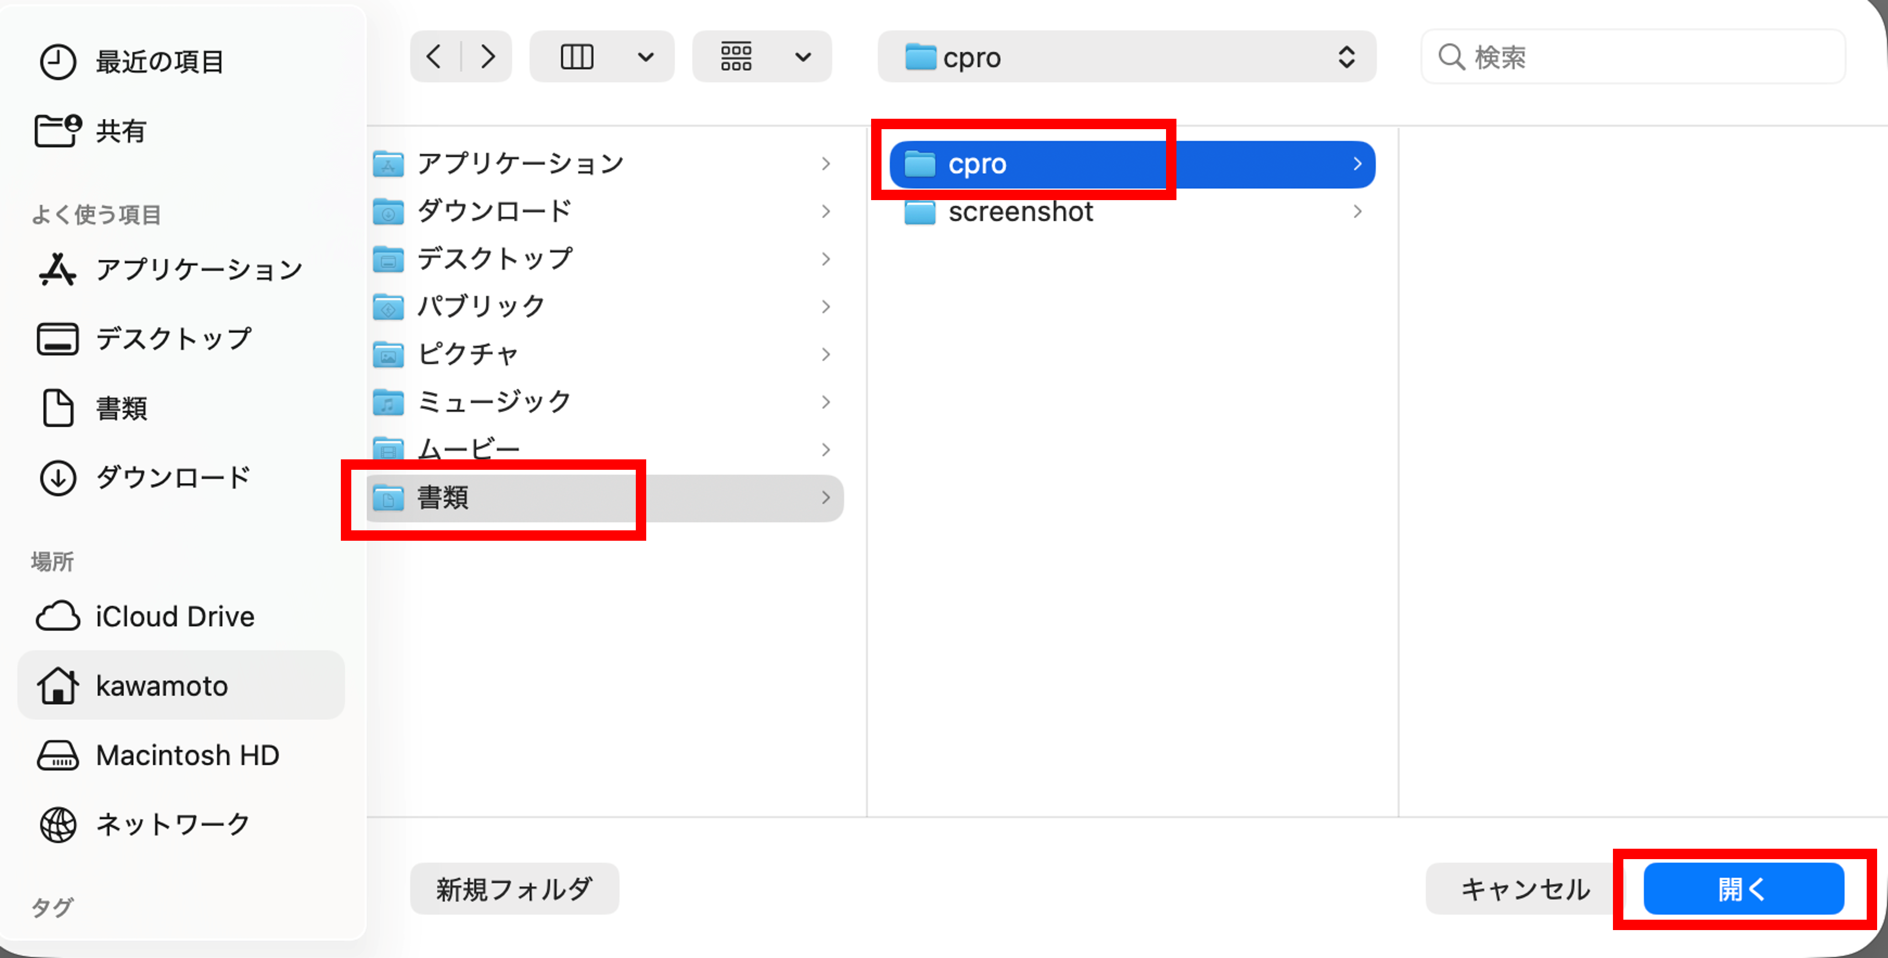Image resolution: width=1888 pixels, height=958 pixels.
Task: Click the 場所 section header
Action: [52, 561]
